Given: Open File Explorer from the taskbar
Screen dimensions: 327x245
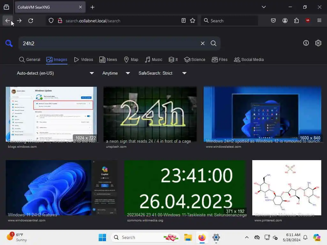Looking at the screenshot, I should point(188,237).
